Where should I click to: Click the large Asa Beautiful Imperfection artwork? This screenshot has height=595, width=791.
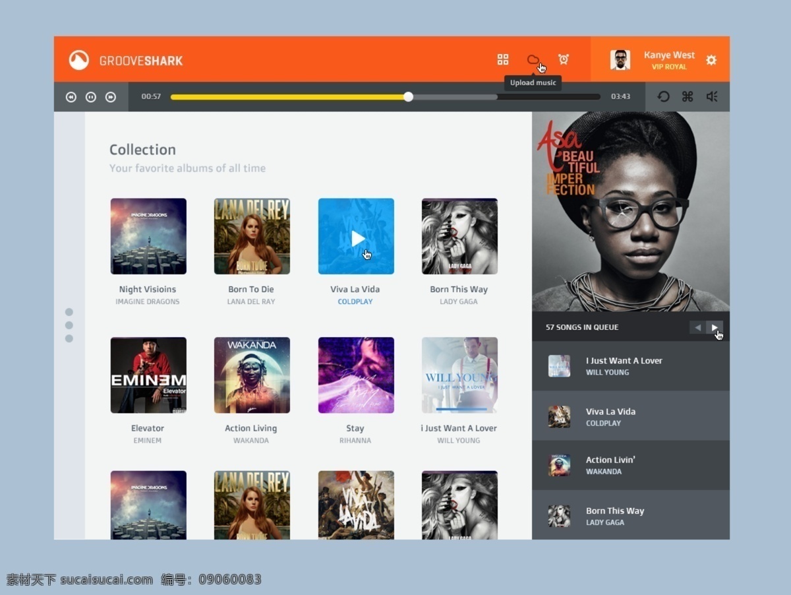[x=631, y=211]
